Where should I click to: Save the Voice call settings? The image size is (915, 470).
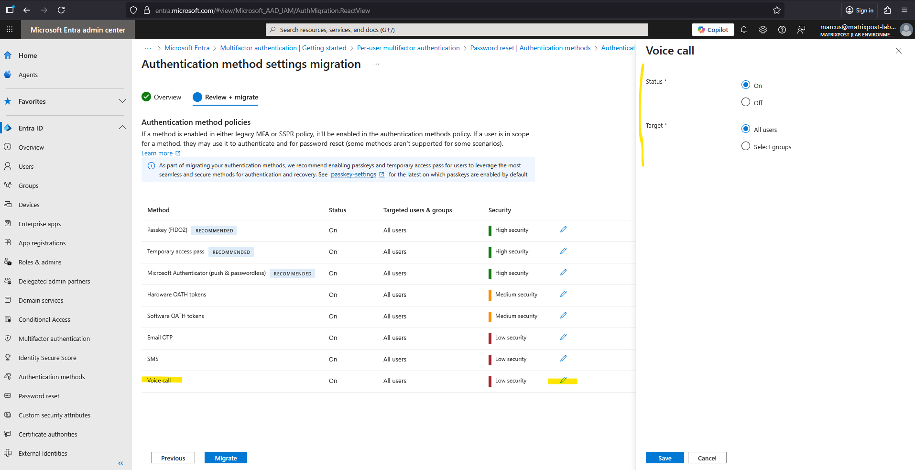[x=664, y=458]
